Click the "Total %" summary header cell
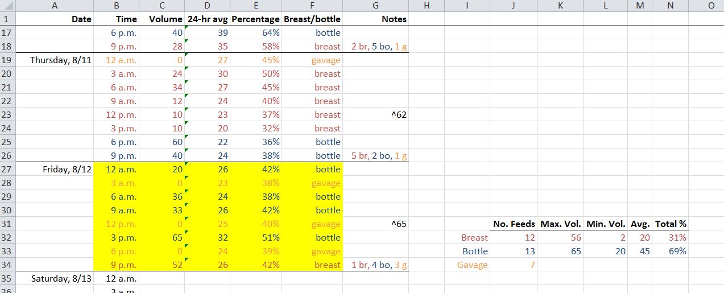 point(670,224)
